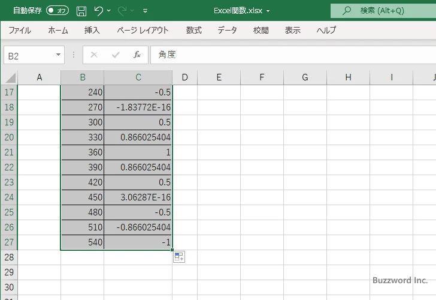Open the データ tab

click(x=227, y=30)
